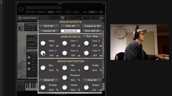Click the Conv. 1 send knob
The image size is (172, 96).
pos(65,43)
